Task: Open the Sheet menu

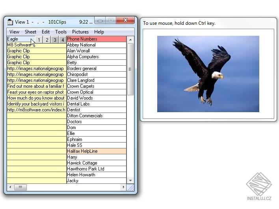Action: 30,32
